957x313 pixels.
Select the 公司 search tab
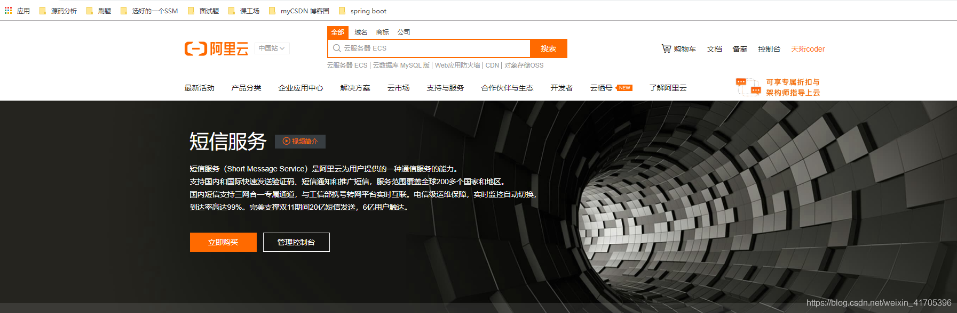pos(404,32)
